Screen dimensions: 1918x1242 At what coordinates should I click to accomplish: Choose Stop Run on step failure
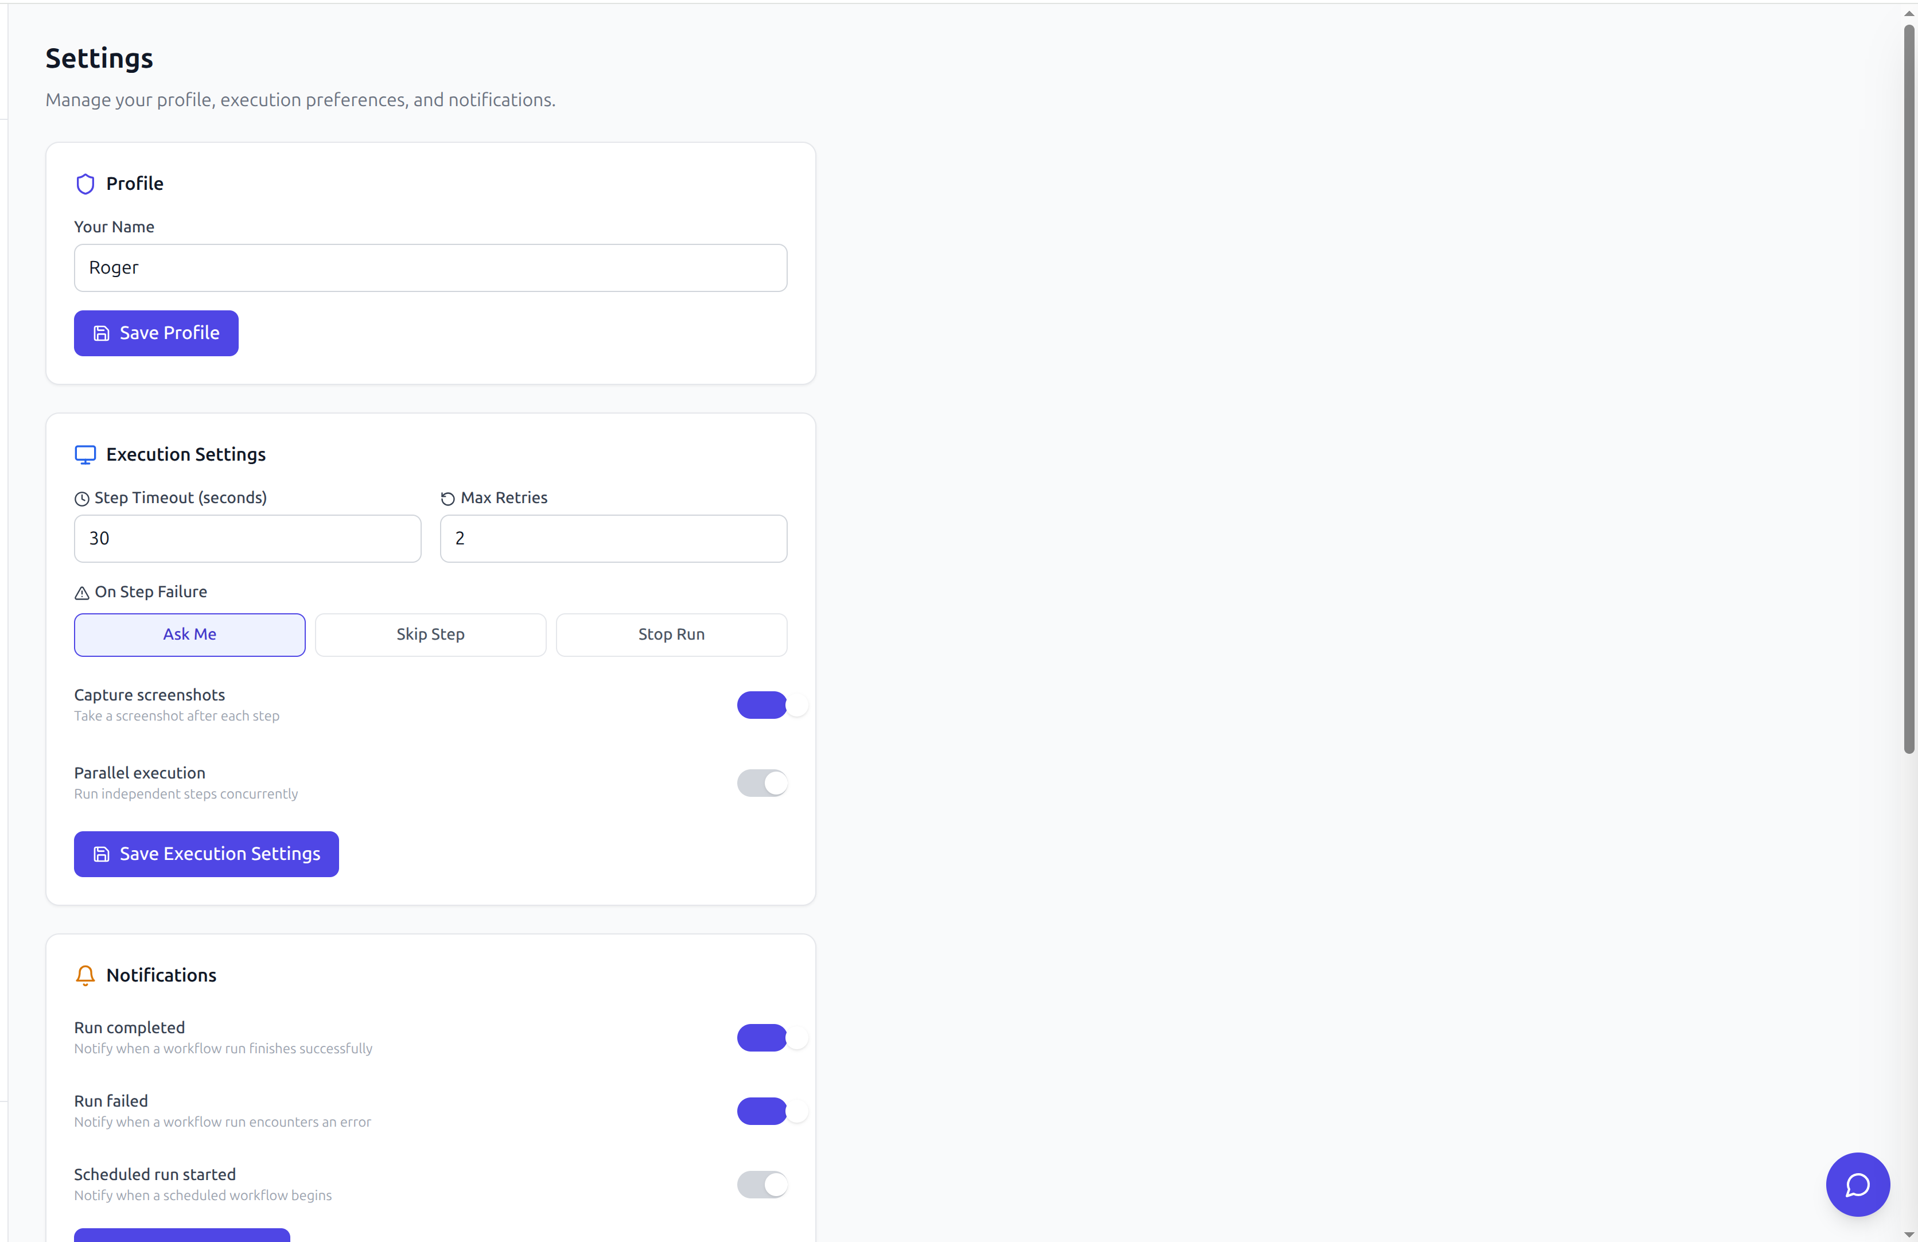coord(671,634)
